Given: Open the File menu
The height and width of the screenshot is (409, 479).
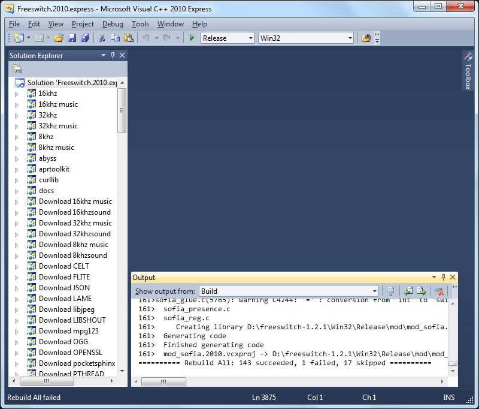Looking at the screenshot, I should click(x=14, y=24).
